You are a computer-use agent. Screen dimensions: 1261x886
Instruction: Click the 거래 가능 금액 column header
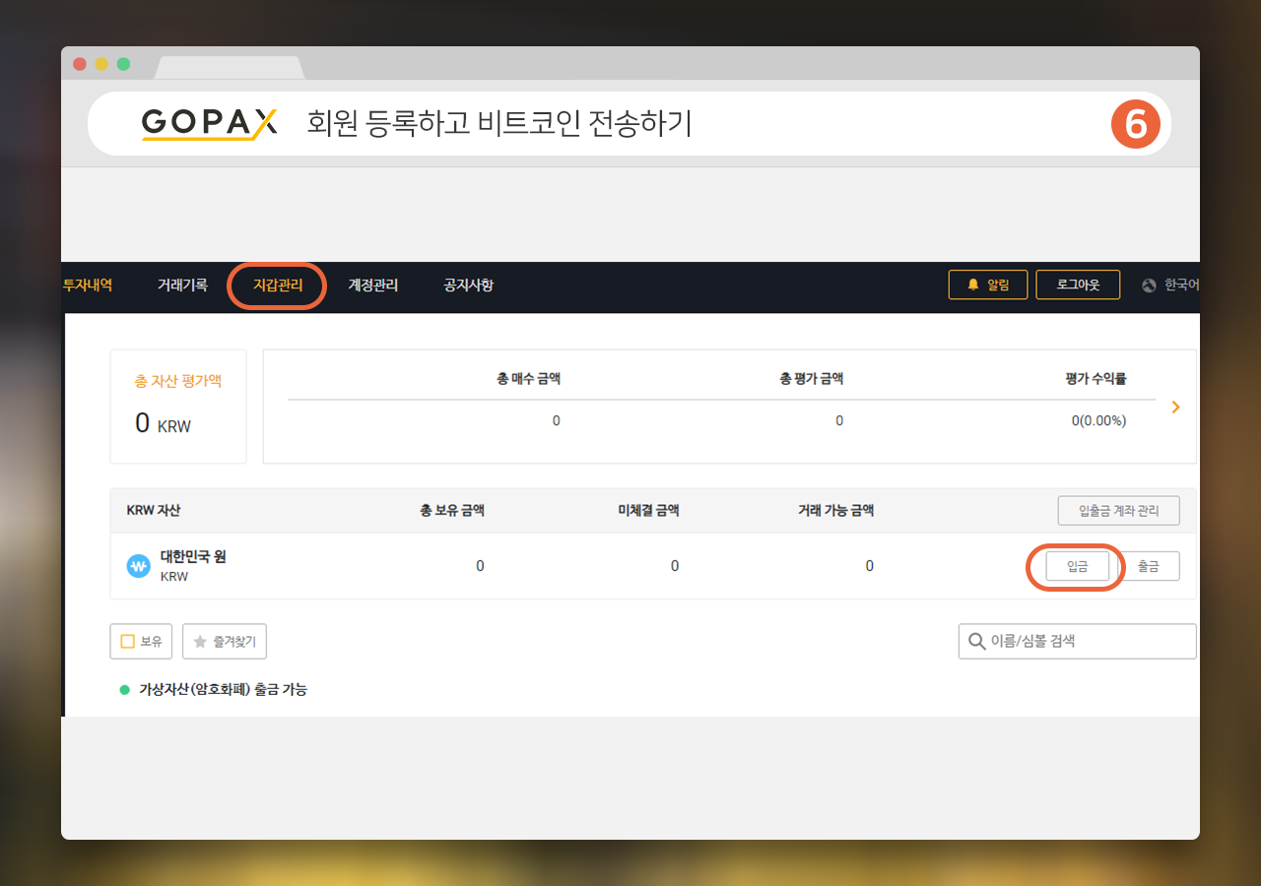(x=835, y=510)
